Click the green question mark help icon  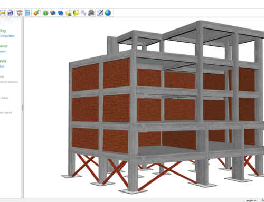(45, 13)
